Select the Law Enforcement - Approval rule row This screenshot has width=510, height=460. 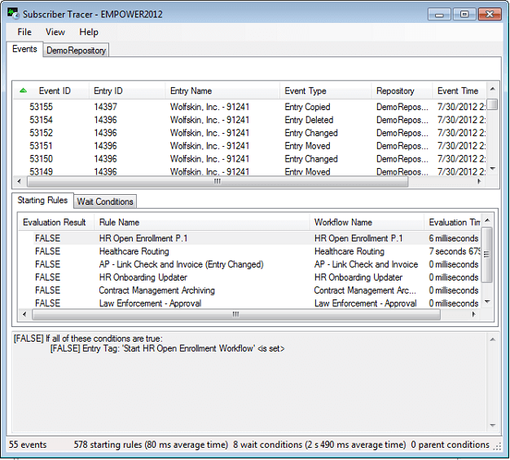249,303
